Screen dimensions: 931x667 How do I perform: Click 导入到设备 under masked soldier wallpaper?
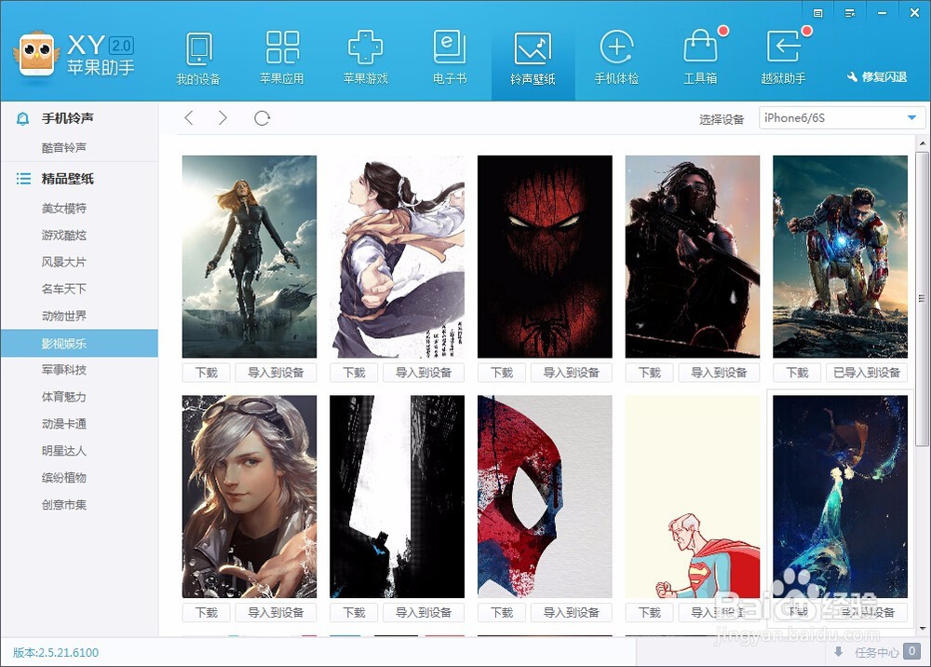click(x=719, y=373)
